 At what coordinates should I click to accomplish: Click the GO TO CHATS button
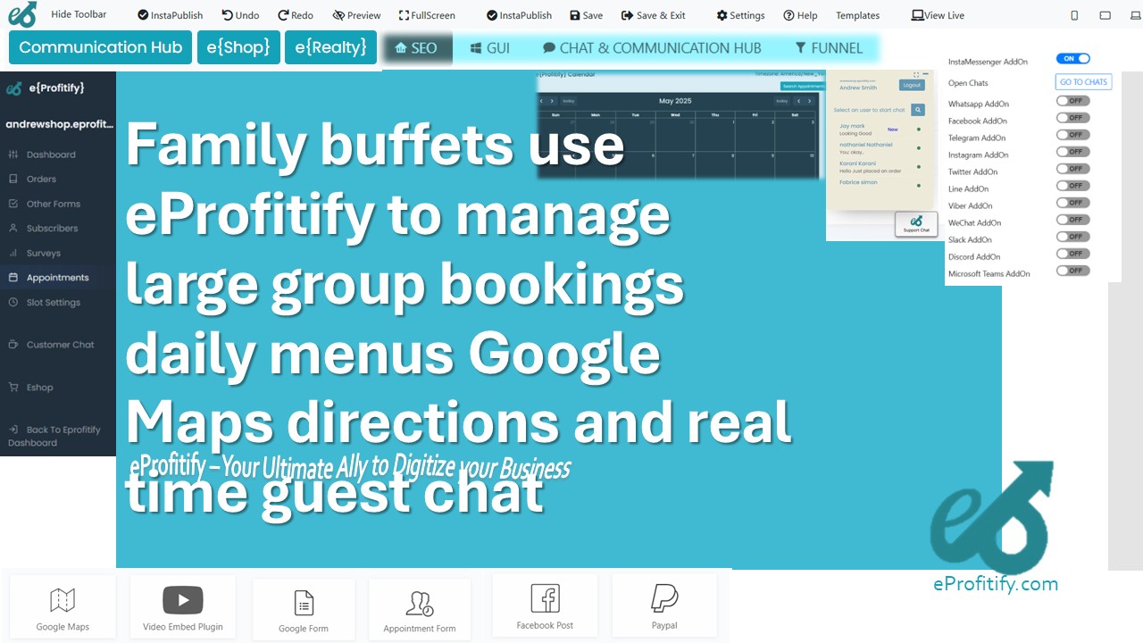click(x=1083, y=81)
